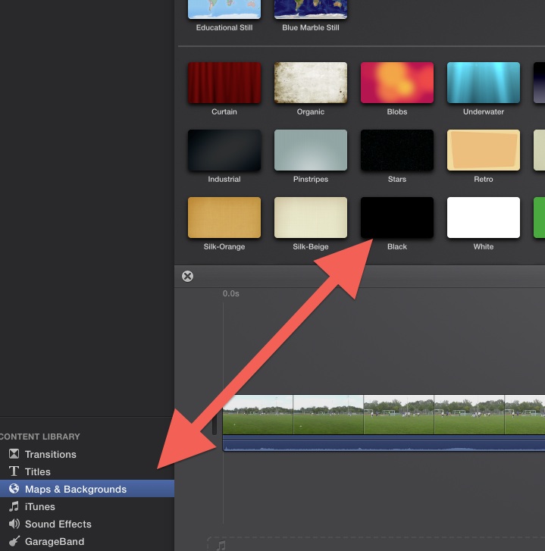Select the Silk-Beige background
Viewport: 545px width, 551px height.
(x=311, y=218)
